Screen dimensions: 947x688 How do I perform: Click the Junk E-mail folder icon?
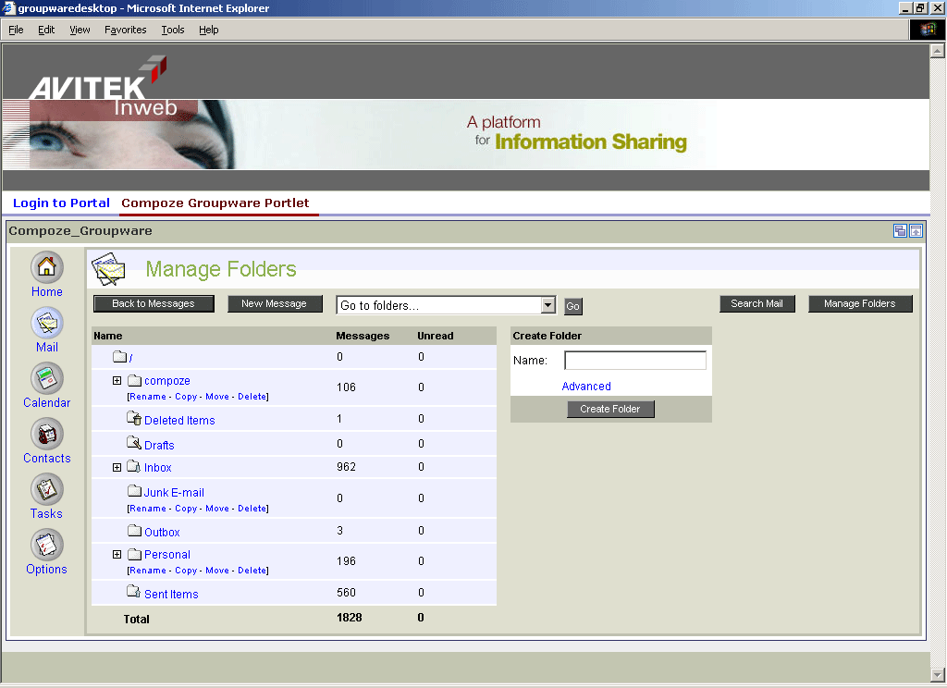[x=134, y=490]
